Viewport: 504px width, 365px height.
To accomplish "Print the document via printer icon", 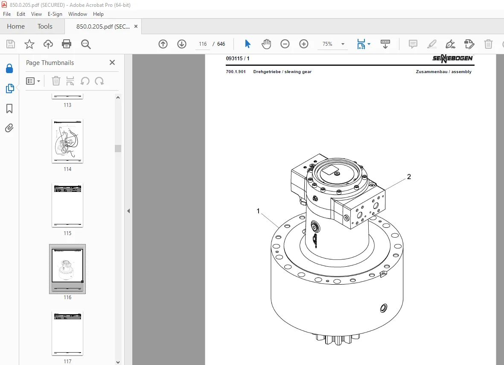I will point(67,44).
